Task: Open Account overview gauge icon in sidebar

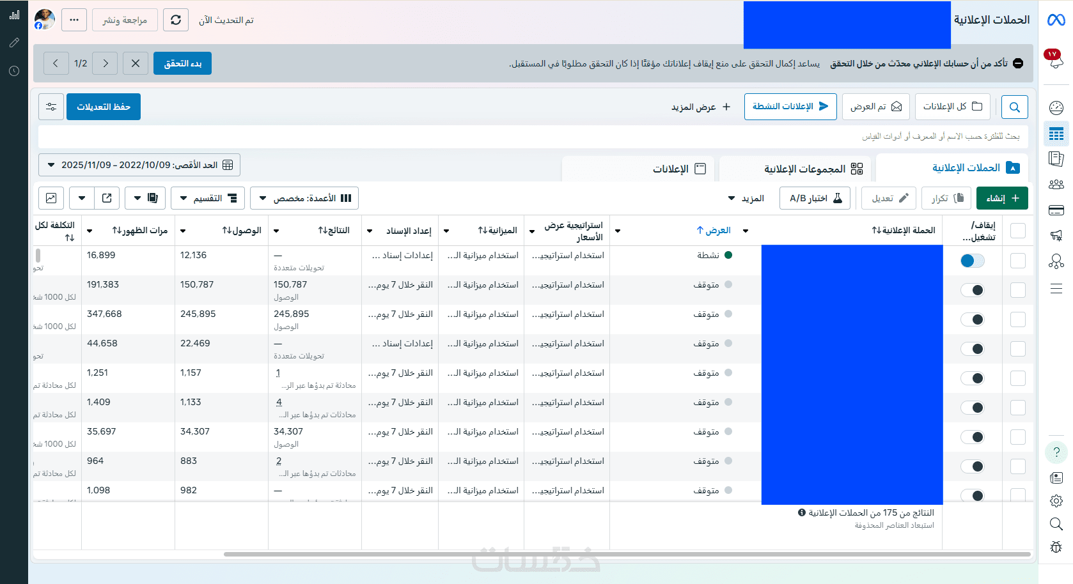Action: coord(1056,107)
